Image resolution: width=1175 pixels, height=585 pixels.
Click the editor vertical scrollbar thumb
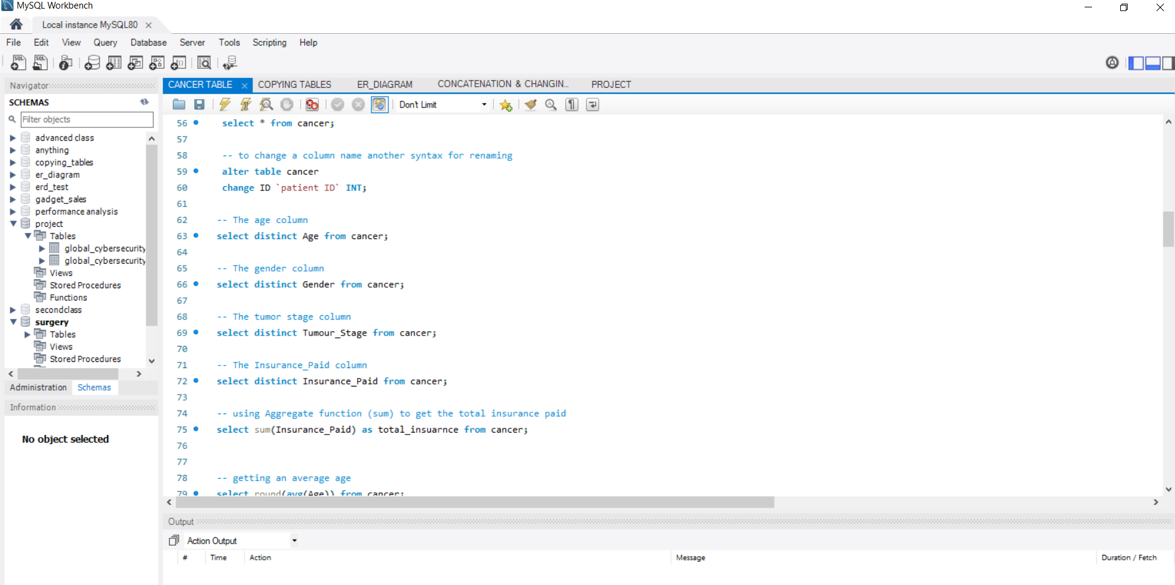pos(1168,229)
